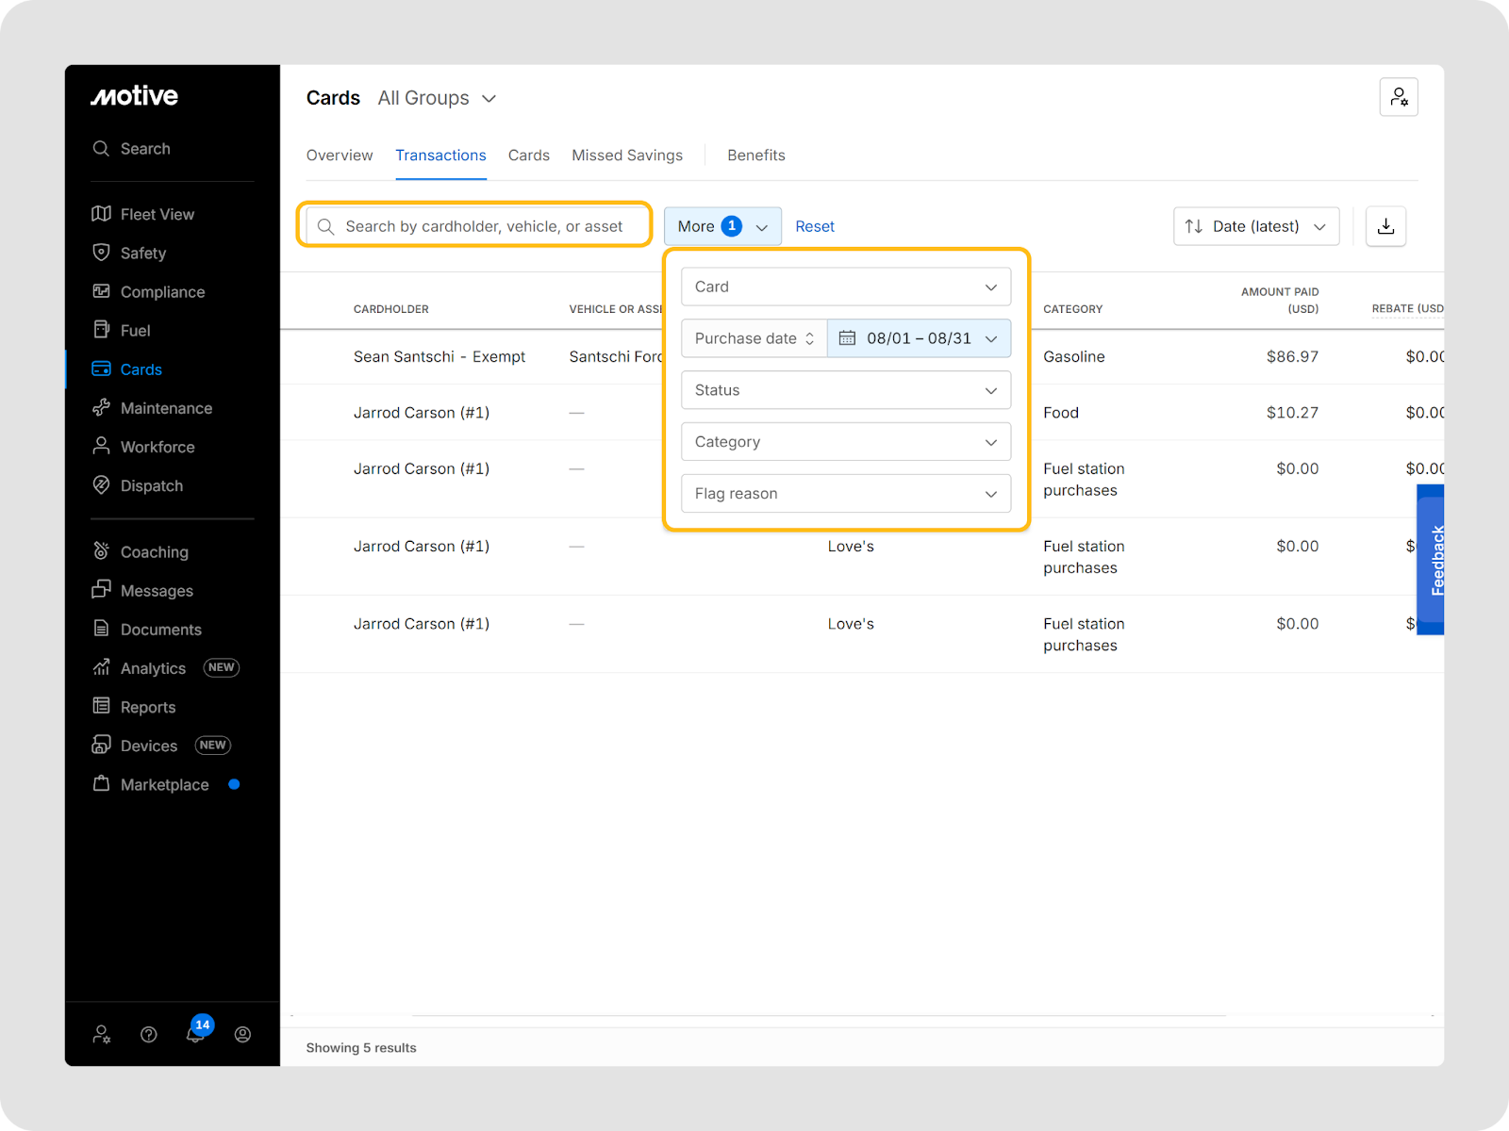The height and width of the screenshot is (1131, 1509).
Task: Open Marketplace from sidebar
Action: [x=164, y=784]
